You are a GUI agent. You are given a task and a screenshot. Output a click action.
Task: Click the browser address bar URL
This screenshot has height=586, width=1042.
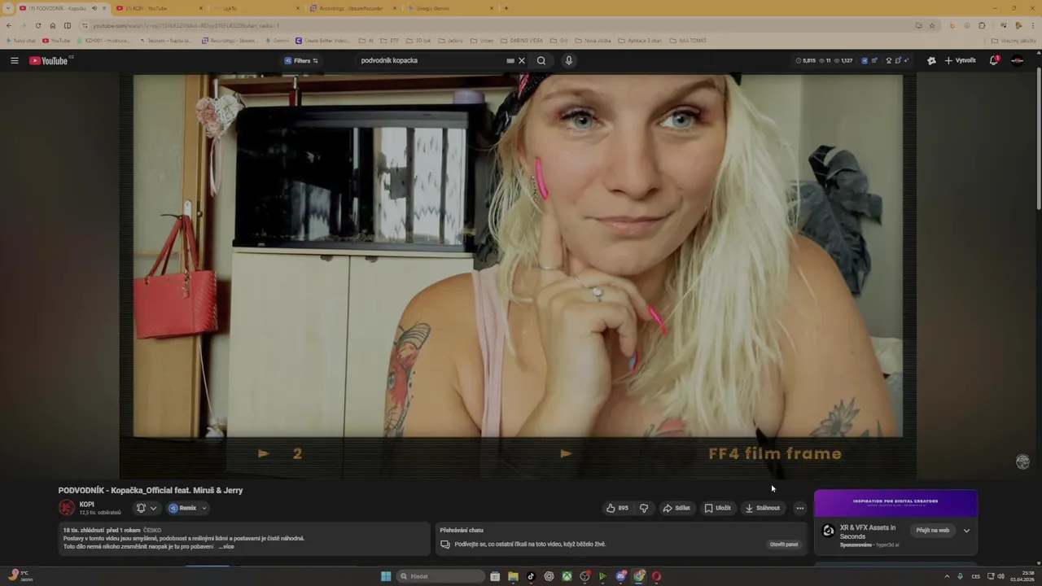tap(186, 25)
